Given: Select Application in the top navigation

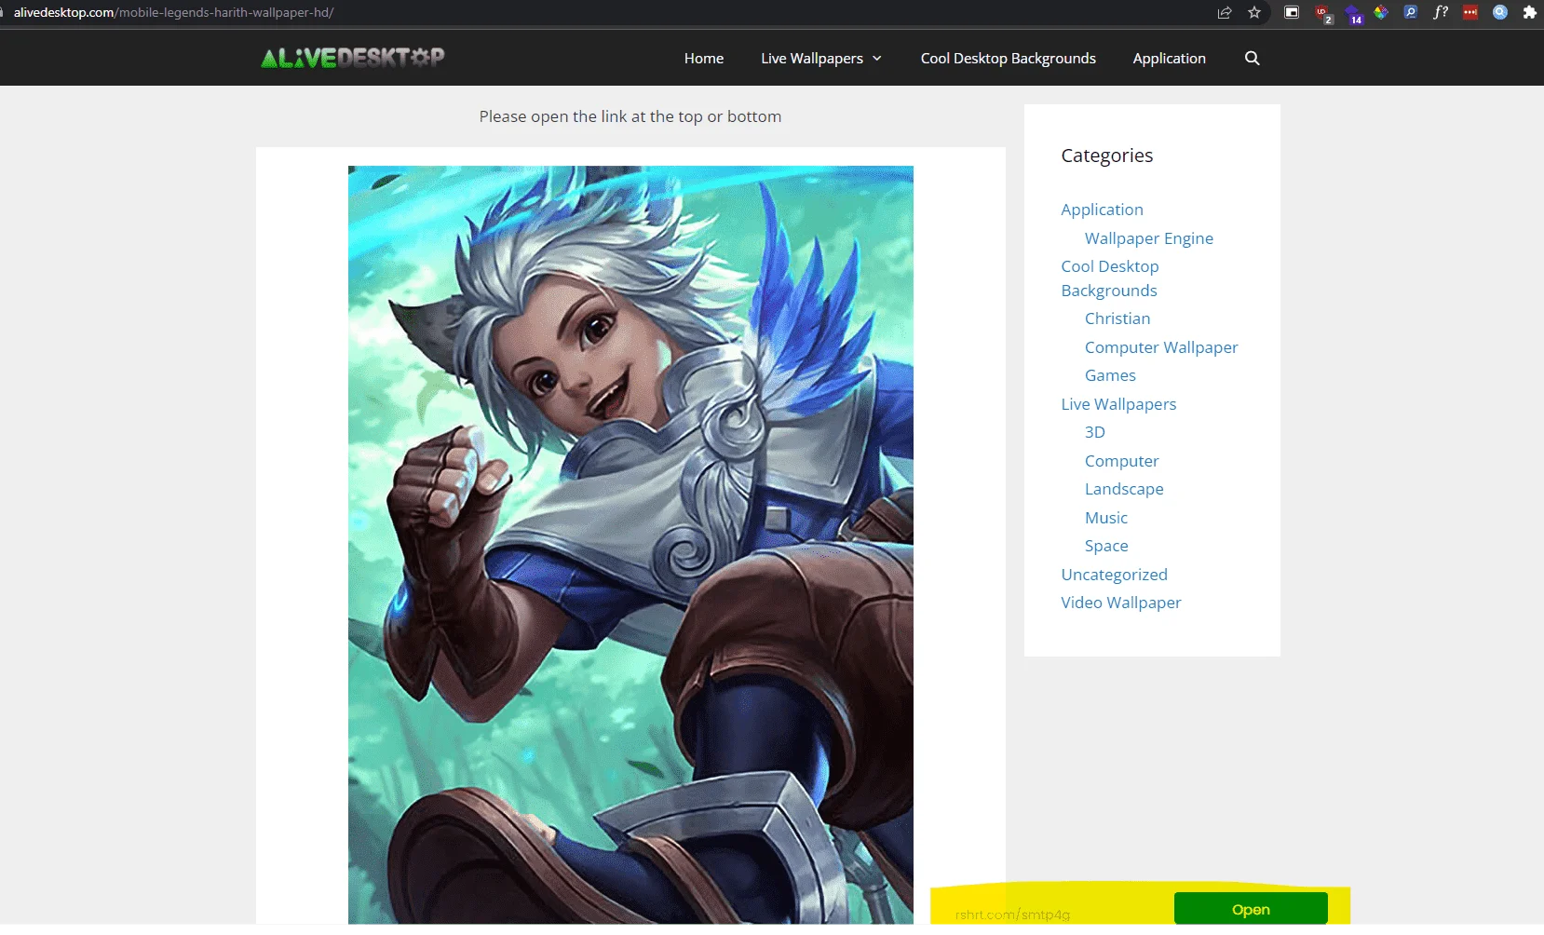Looking at the screenshot, I should pyautogui.click(x=1170, y=58).
